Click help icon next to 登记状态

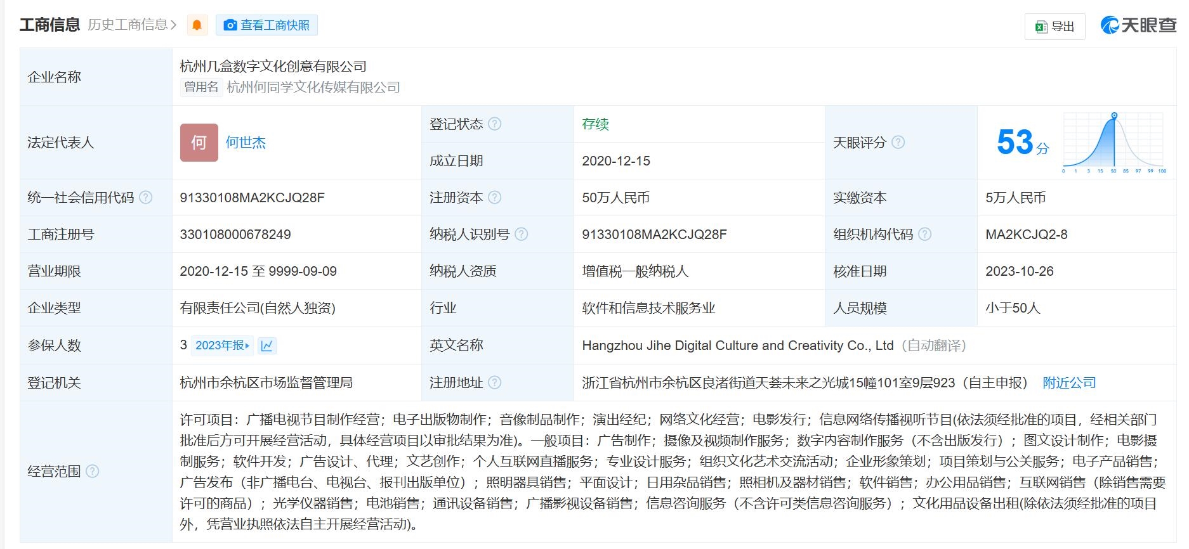pyautogui.click(x=495, y=124)
